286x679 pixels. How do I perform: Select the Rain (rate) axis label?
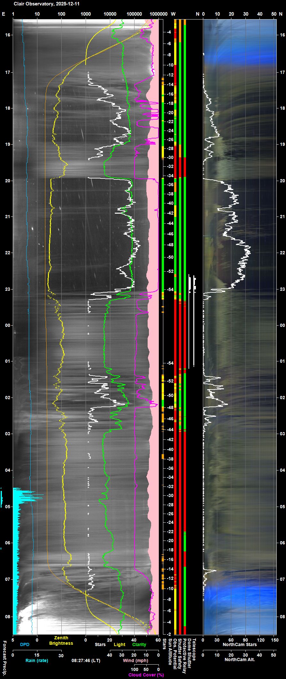pyautogui.click(x=37, y=660)
